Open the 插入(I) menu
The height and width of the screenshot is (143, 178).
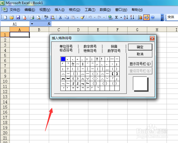pos(60,10)
